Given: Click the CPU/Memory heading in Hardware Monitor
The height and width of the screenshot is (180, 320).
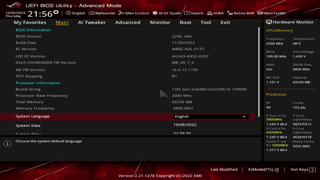Looking at the screenshot, I should [x=279, y=30].
